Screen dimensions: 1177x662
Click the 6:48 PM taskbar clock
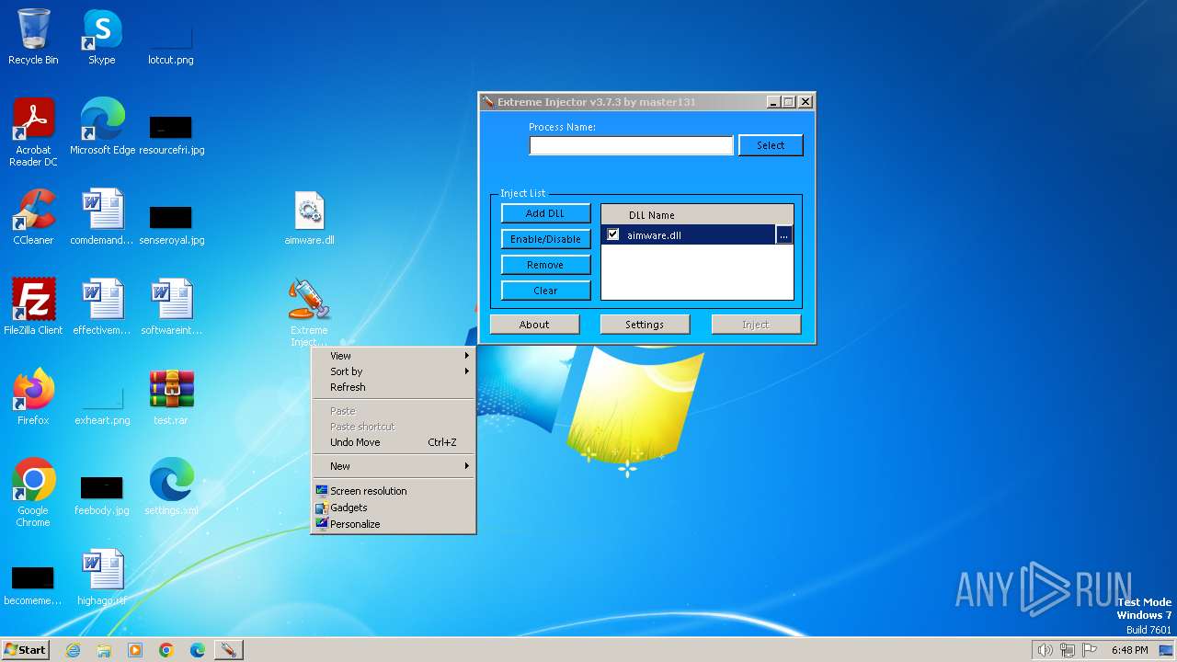[1129, 650]
